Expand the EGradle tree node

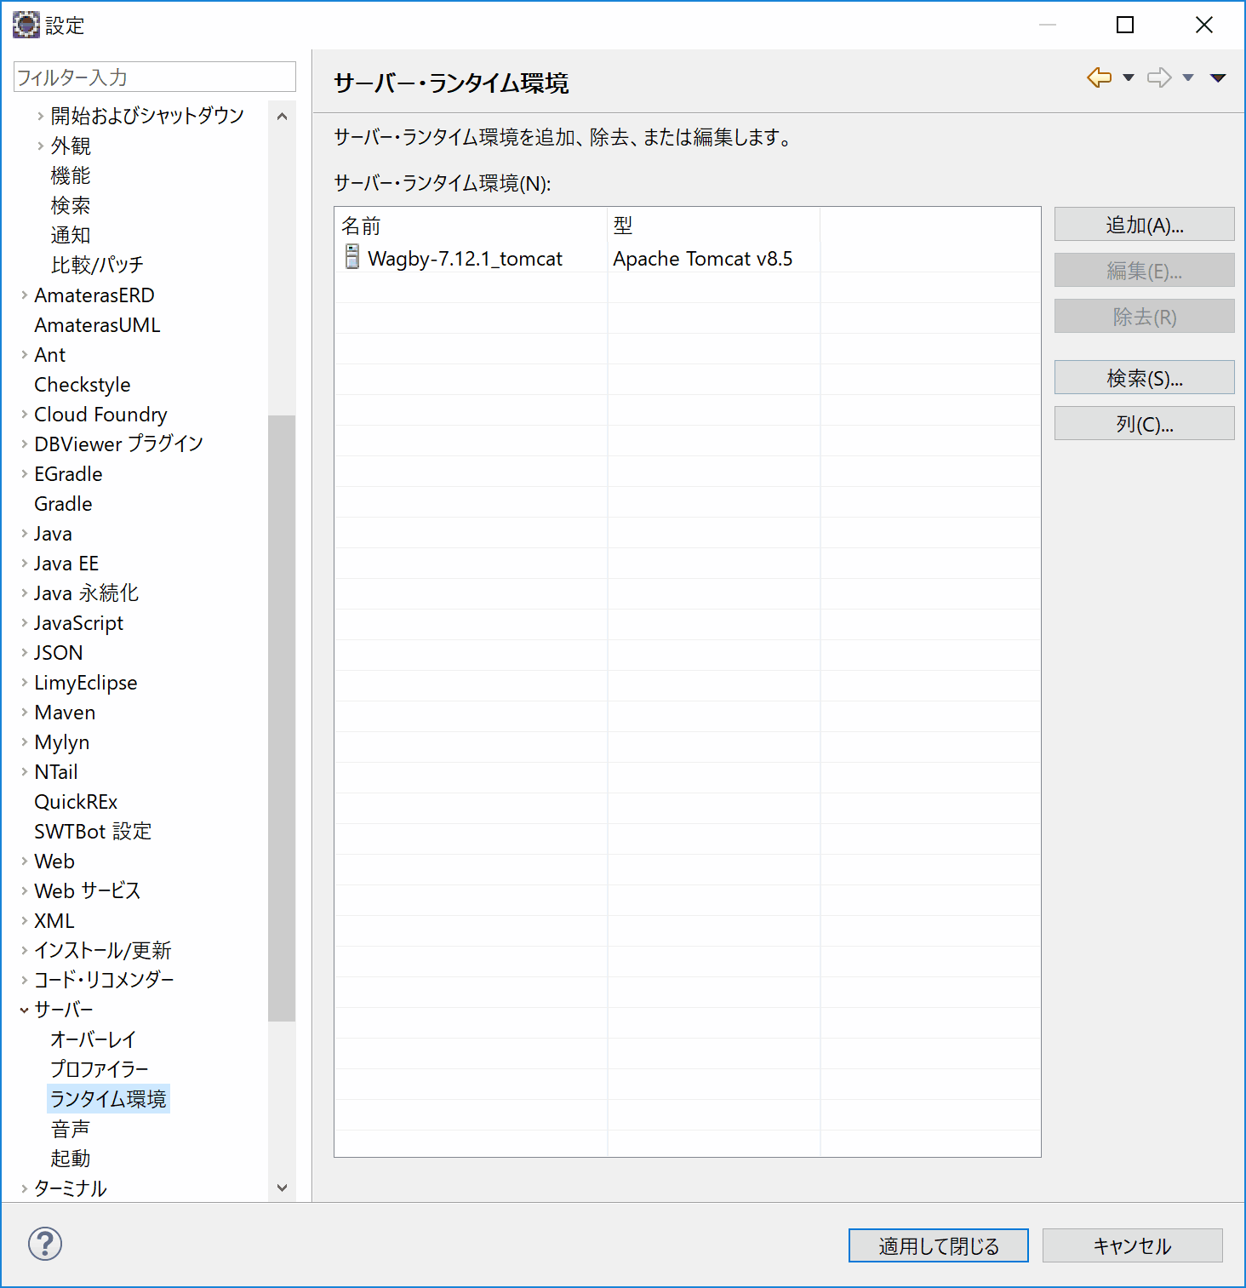click(x=24, y=474)
